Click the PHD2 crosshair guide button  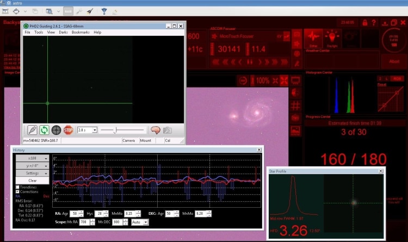click(x=56, y=130)
